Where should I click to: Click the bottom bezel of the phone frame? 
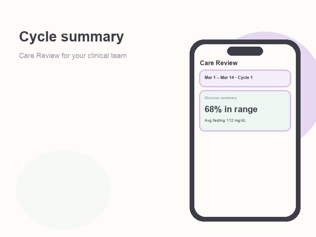(245, 219)
